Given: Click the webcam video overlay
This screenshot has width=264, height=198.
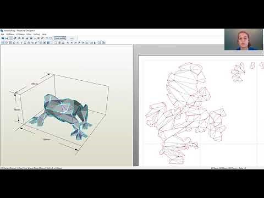Looking at the screenshot, I should pos(244,39).
